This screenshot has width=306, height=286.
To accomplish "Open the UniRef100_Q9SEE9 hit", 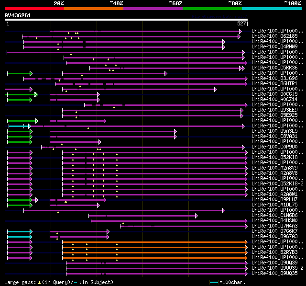I will 274,110.
